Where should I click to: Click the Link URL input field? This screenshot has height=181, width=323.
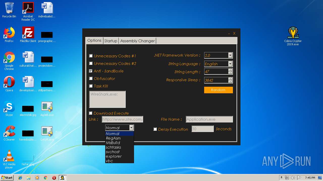coord(122,119)
